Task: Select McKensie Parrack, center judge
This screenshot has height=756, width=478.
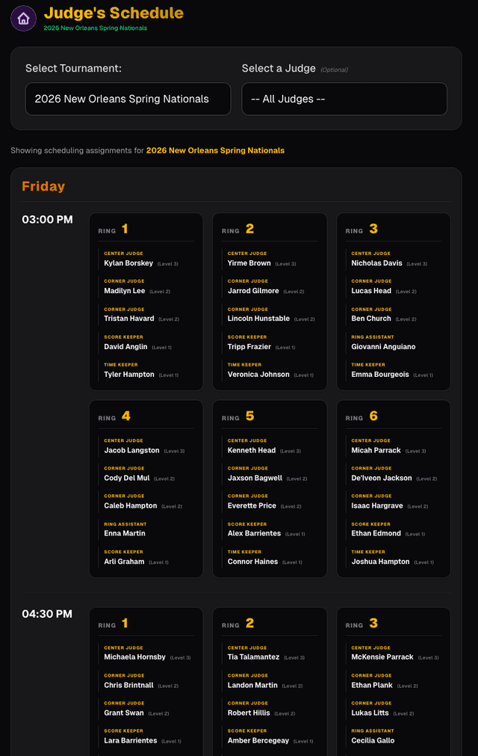Action: (x=382, y=657)
